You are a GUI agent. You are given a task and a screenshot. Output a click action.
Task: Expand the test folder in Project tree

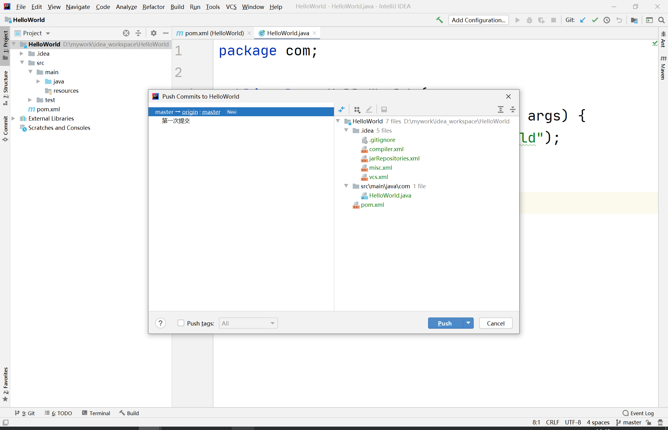[x=30, y=100]
